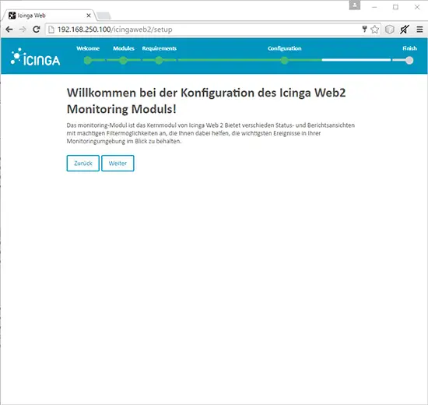Viewport: 428px width, 405px height.
Task: Click the Icinga Web tab favicon
Action: 12,16
